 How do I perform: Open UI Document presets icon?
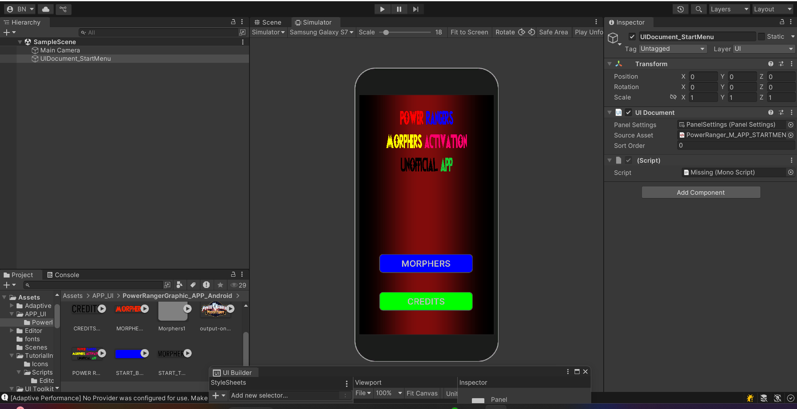click(x=781, y=112)
